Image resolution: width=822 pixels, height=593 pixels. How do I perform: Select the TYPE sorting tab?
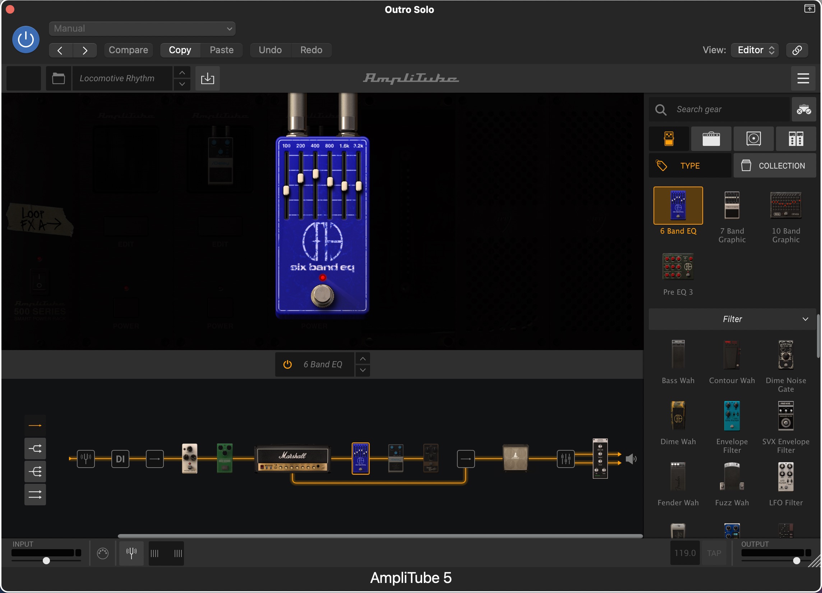coord(690,166)
